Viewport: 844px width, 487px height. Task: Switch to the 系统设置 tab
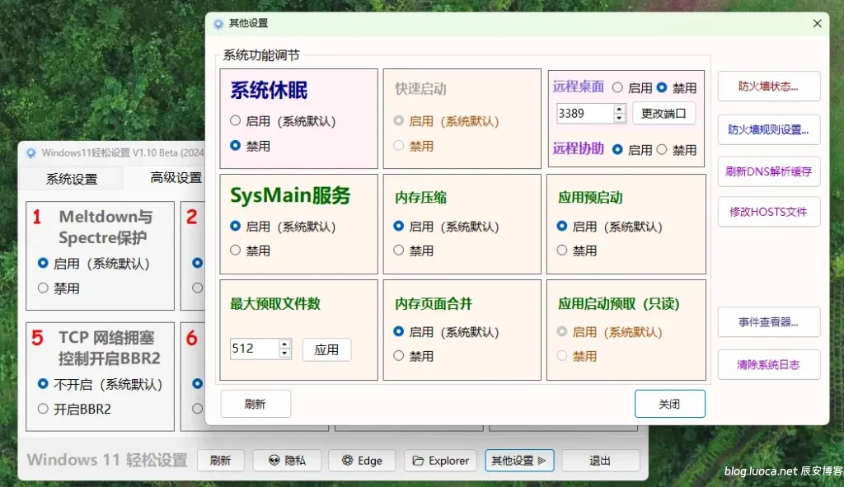tap(72, 179)
